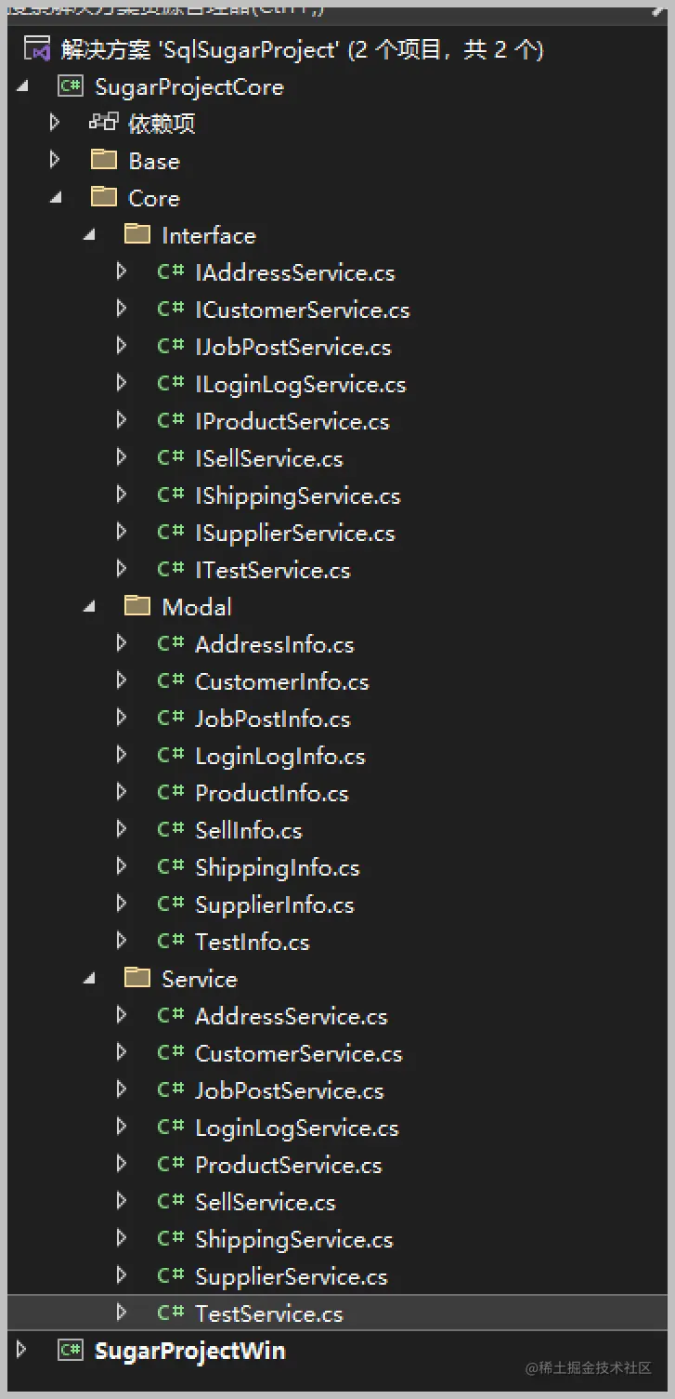
Task: Click the Interface folder icon
Action: pyautogui.click(x=136, y=234)
